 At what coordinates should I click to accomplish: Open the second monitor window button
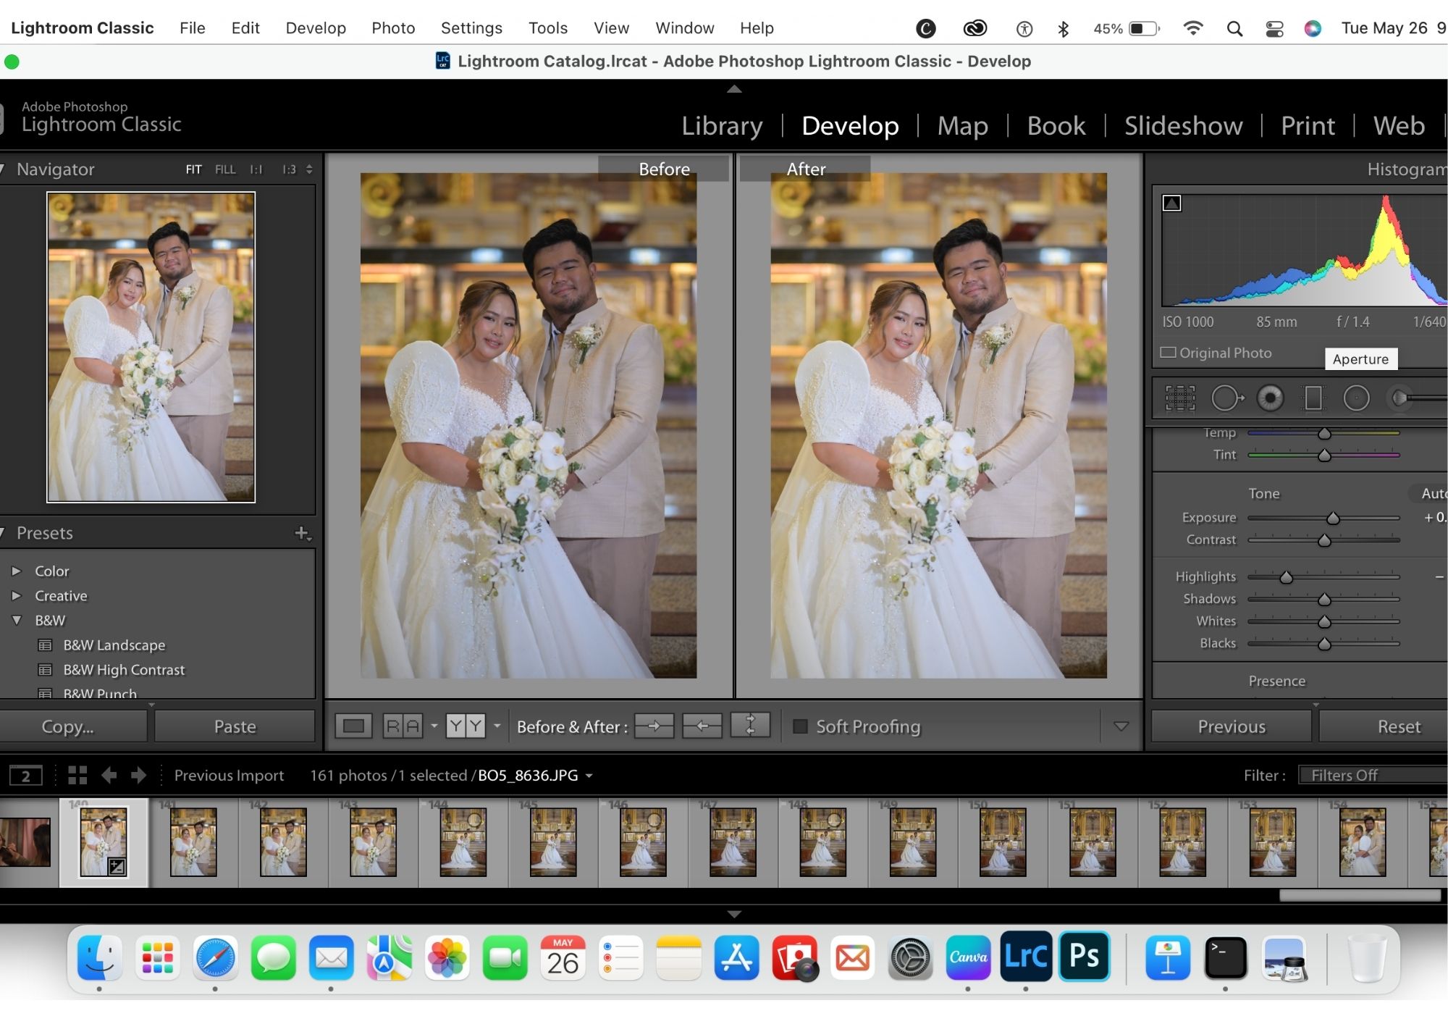coord(26,776)
